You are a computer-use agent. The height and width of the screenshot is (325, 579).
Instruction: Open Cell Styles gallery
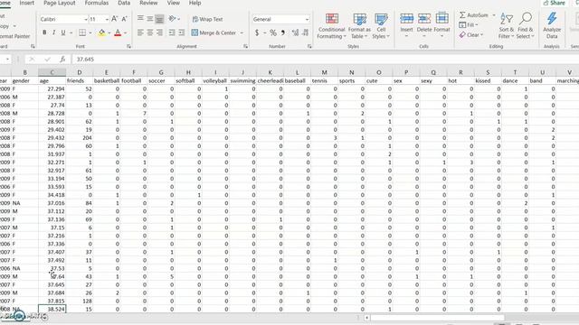tap(381, 26)
